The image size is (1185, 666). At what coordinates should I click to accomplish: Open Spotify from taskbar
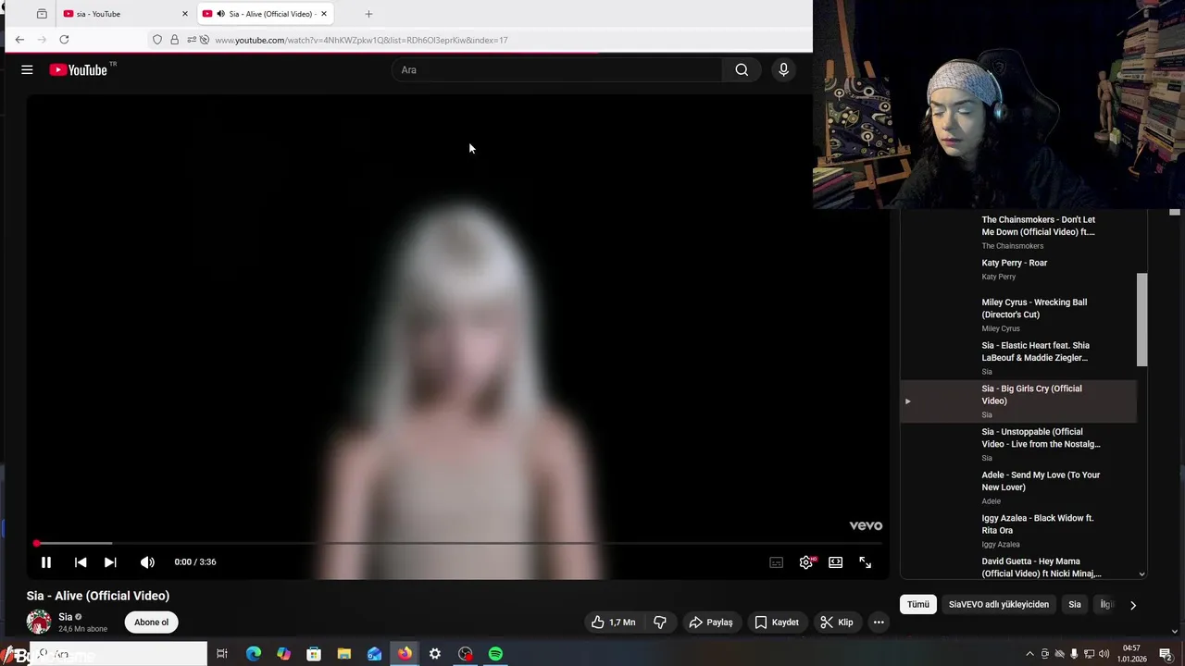click(x=495, y=654)
